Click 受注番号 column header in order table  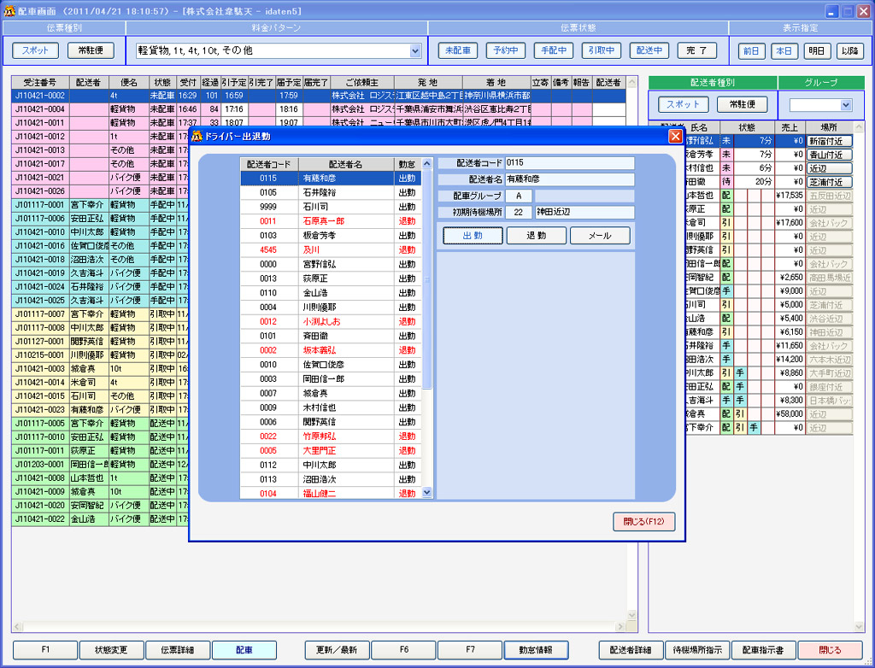[x=40, y=83]
